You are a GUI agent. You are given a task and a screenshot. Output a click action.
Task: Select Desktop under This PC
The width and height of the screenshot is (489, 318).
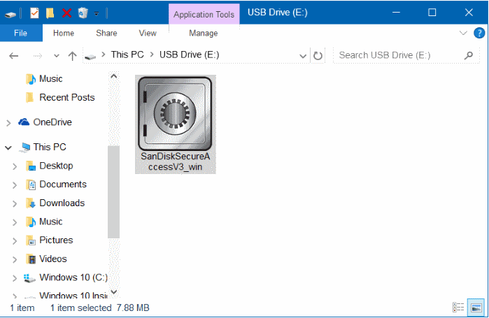click(x=56, y=166)
